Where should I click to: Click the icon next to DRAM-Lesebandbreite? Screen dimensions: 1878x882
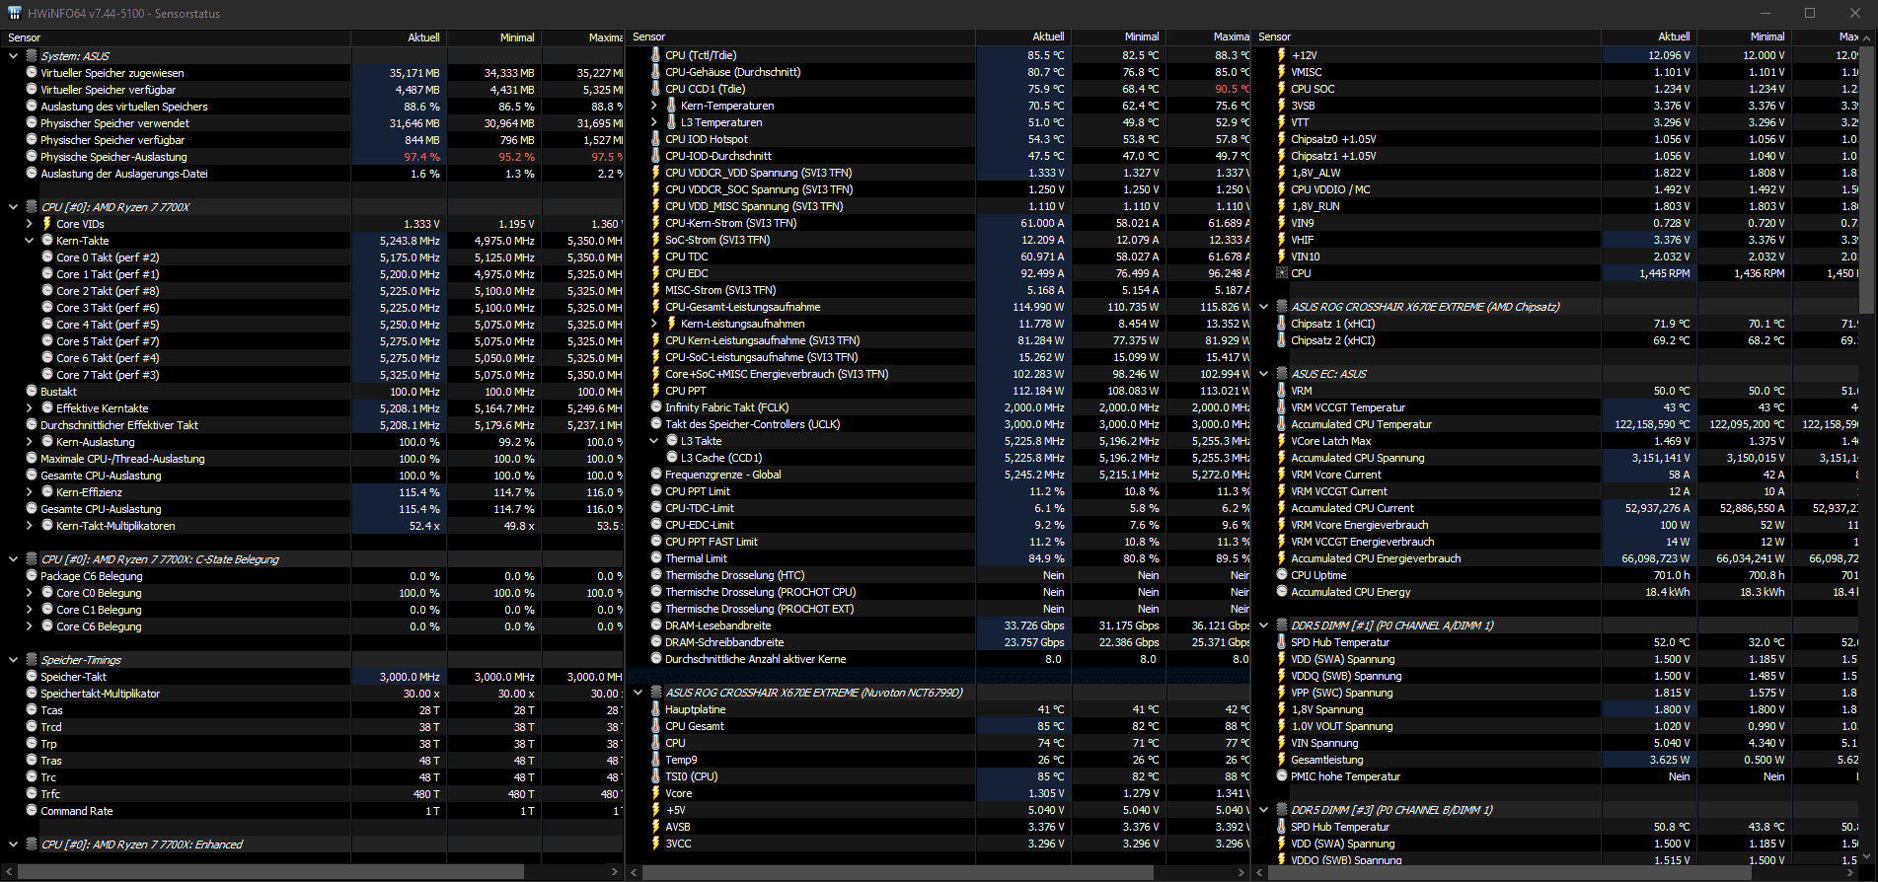[656, 625]
